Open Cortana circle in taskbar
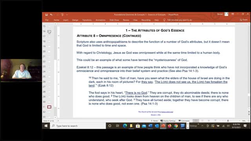 tap(110, 126)
